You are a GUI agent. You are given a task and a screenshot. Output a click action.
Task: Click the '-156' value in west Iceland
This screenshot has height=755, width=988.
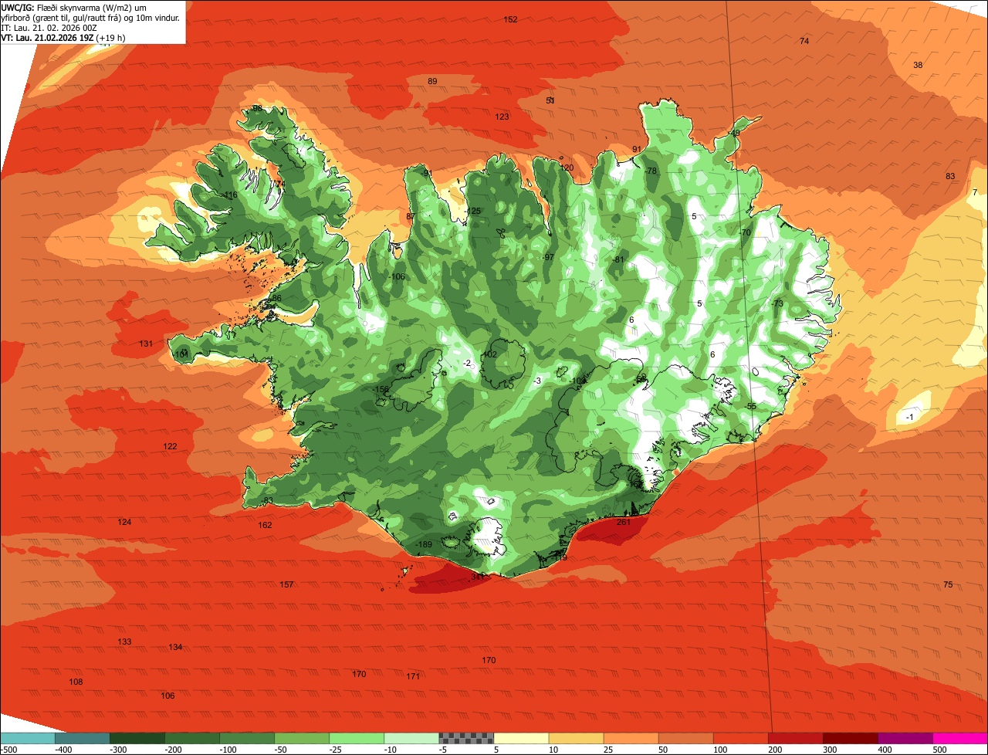pos(381,390)
